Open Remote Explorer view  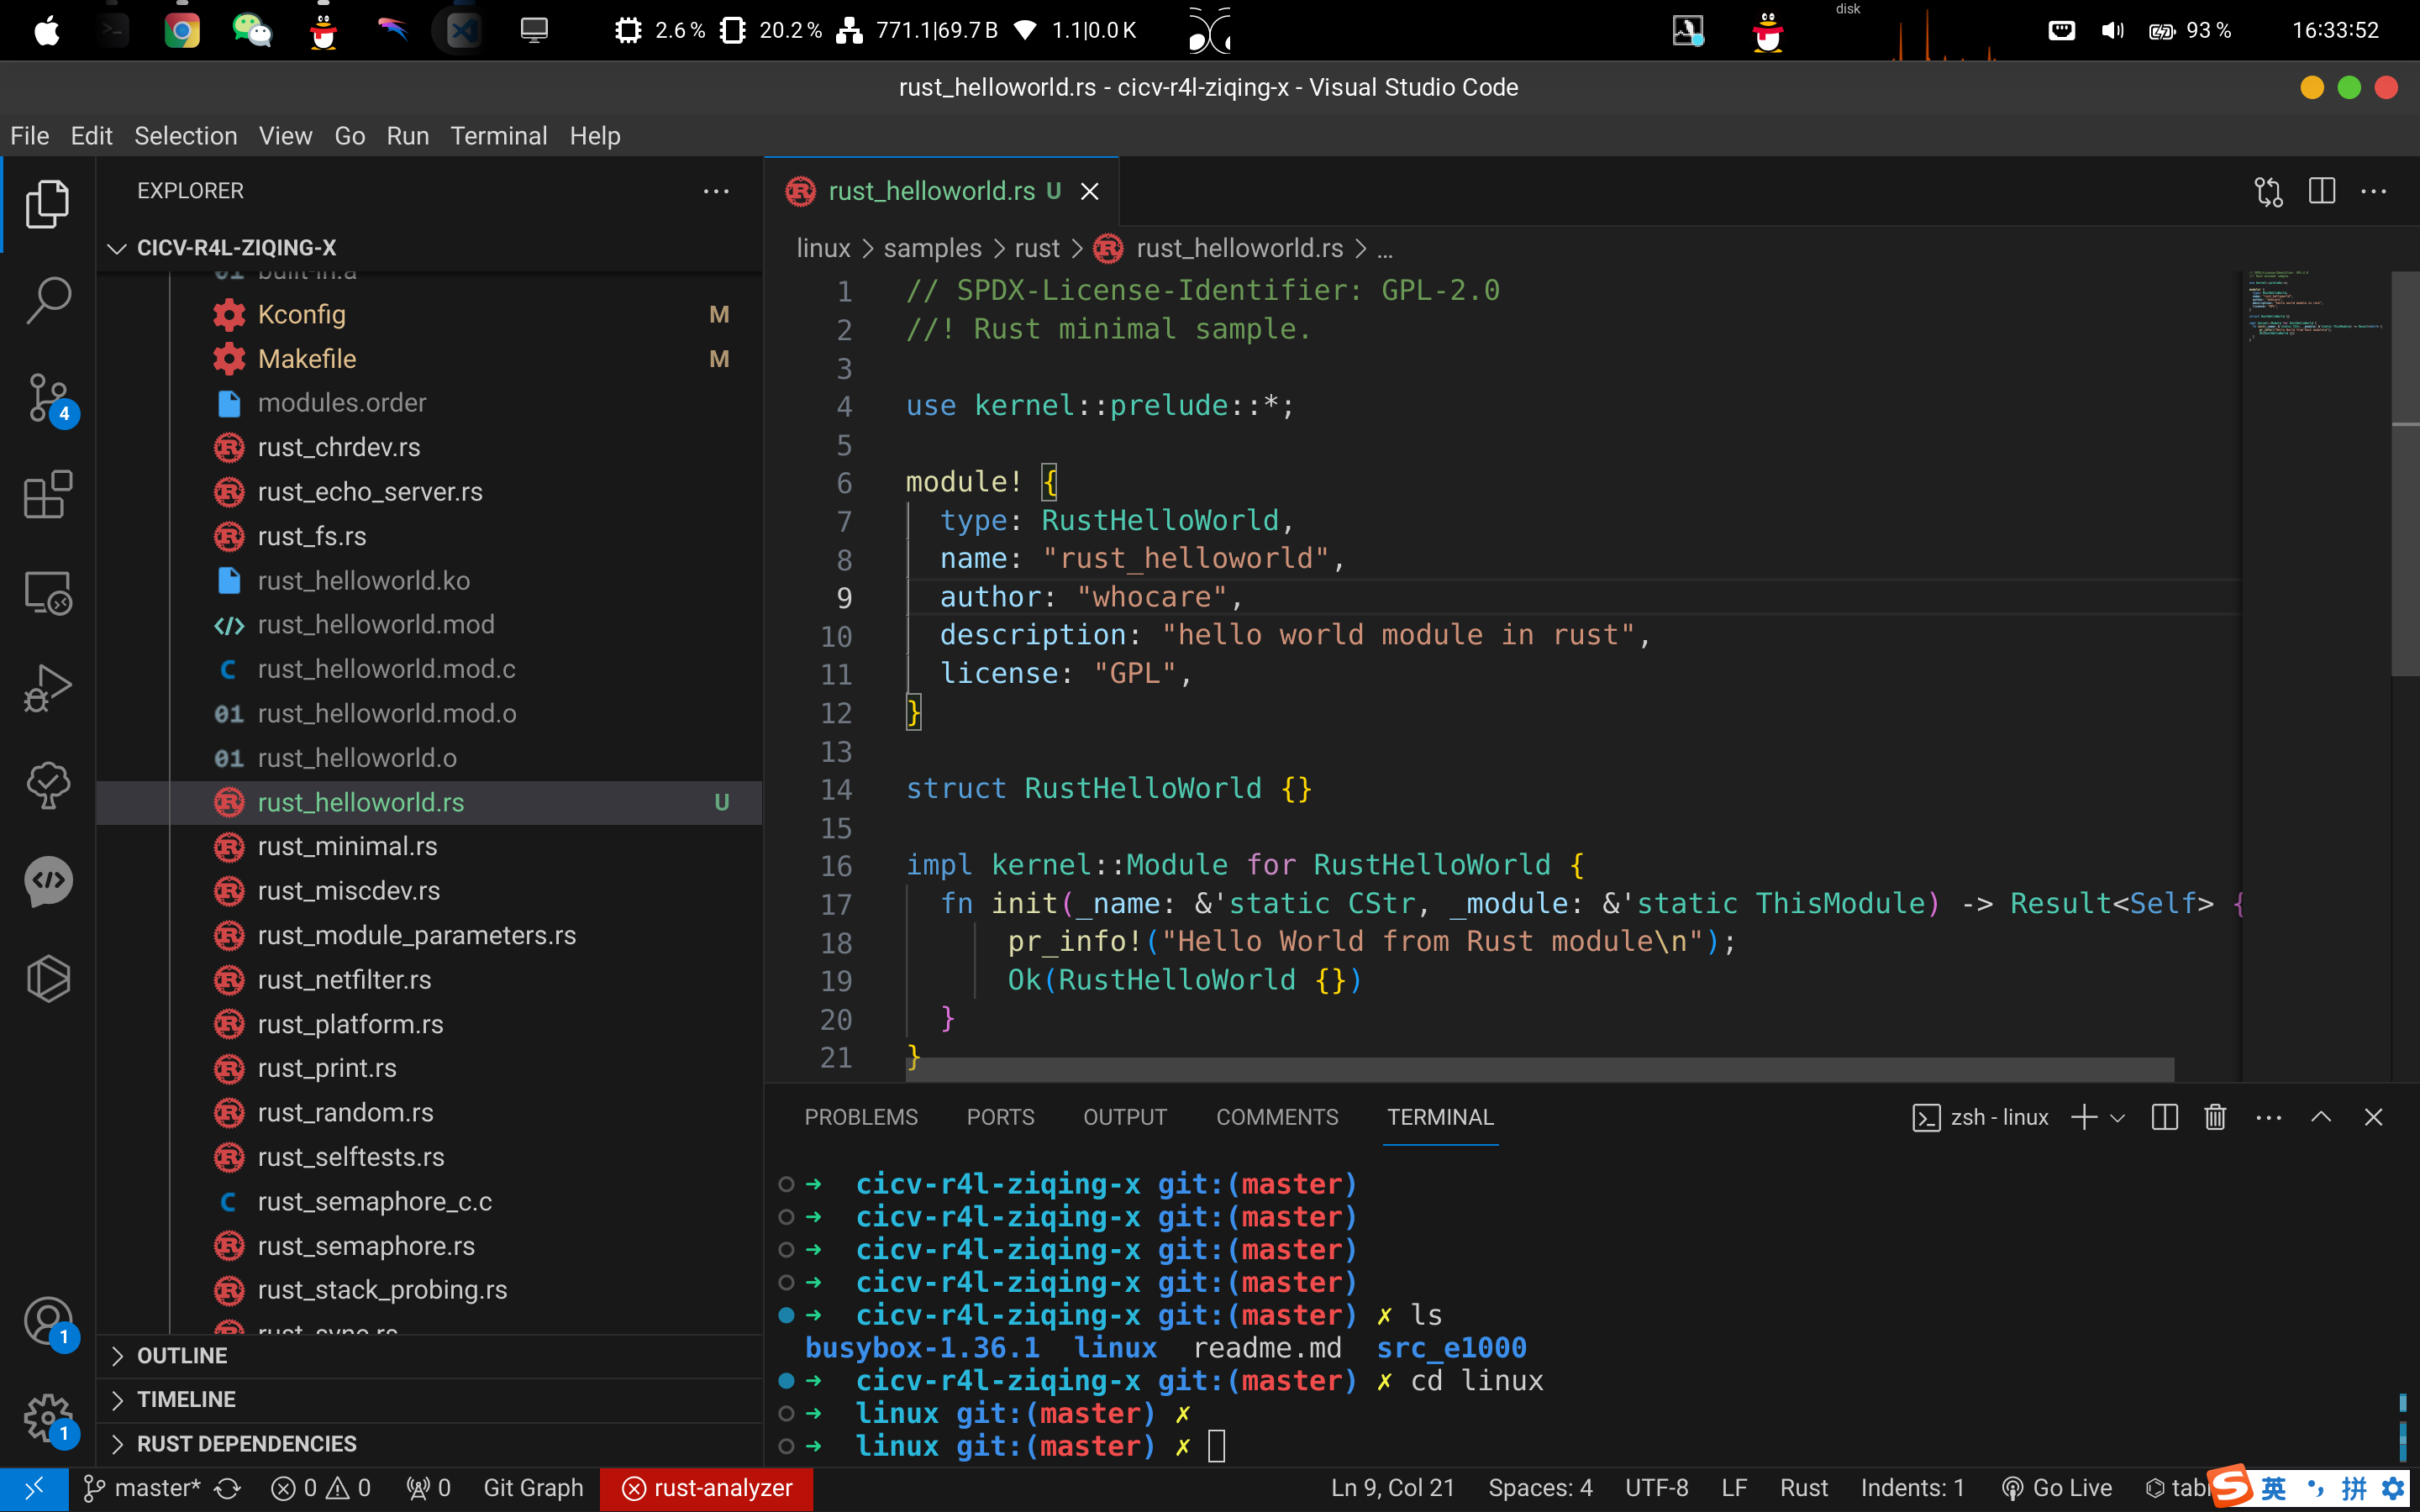47,592
